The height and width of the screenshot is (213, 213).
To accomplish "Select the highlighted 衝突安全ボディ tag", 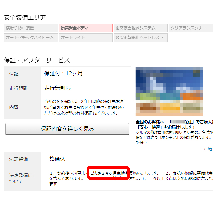I will (x=86, y=28).
